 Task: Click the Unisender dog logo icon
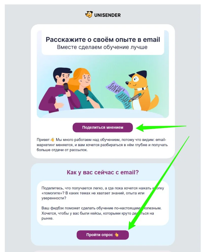[89, 14]
